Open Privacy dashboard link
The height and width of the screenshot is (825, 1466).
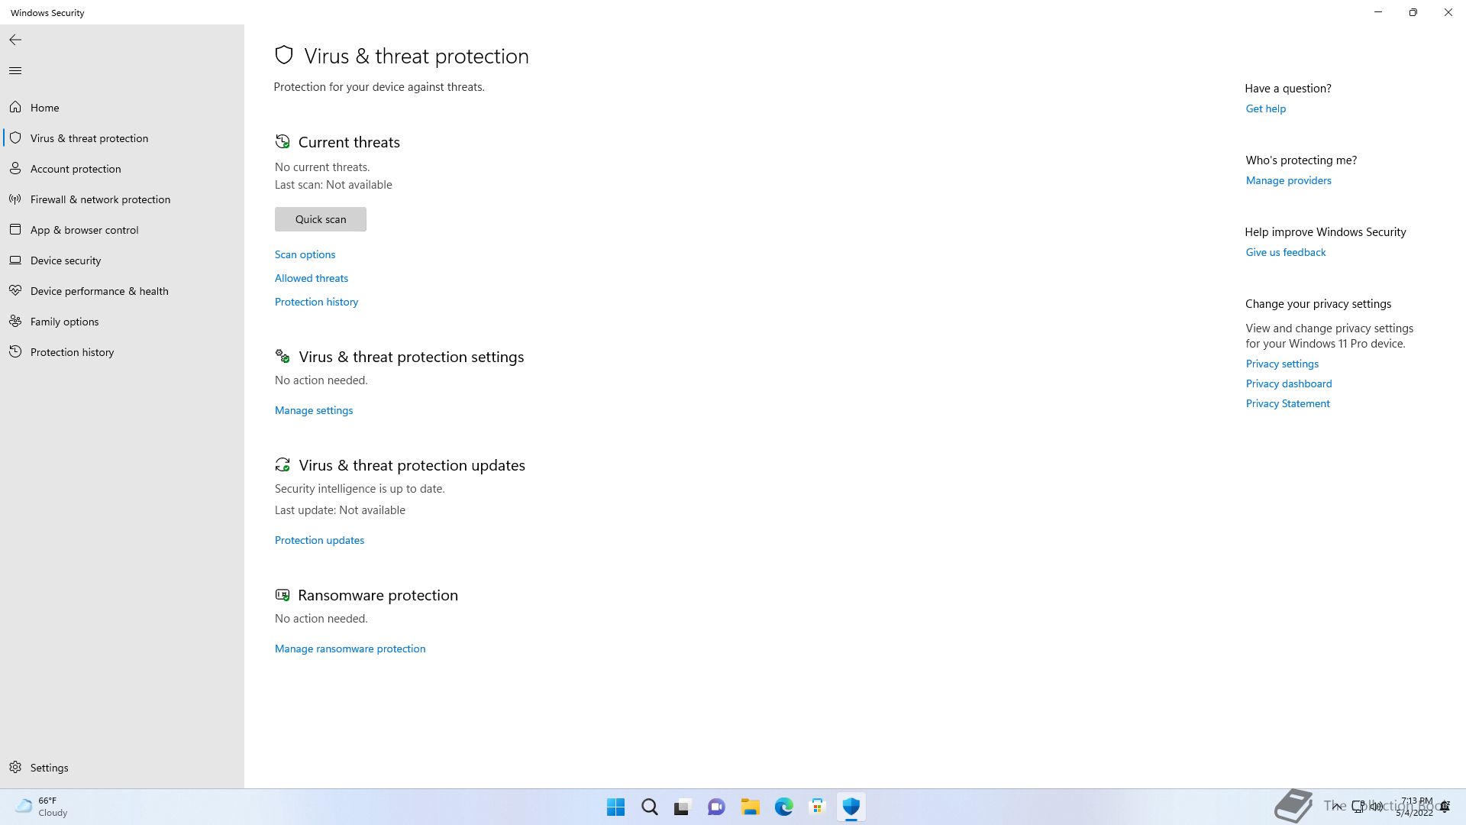pos(1289,383)
